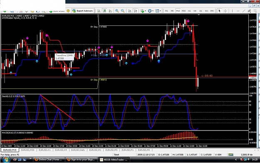260x163 pixels.
Task: Switch chart to line chart mode
Action: [110, 11]
